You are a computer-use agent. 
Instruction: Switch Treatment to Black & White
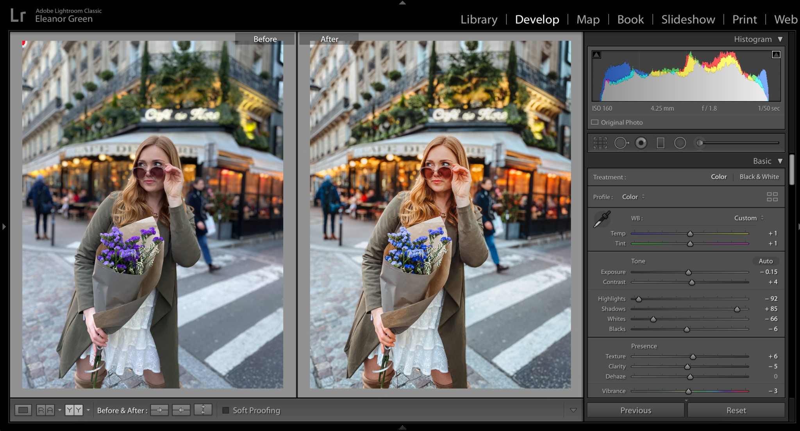point(759,177)
